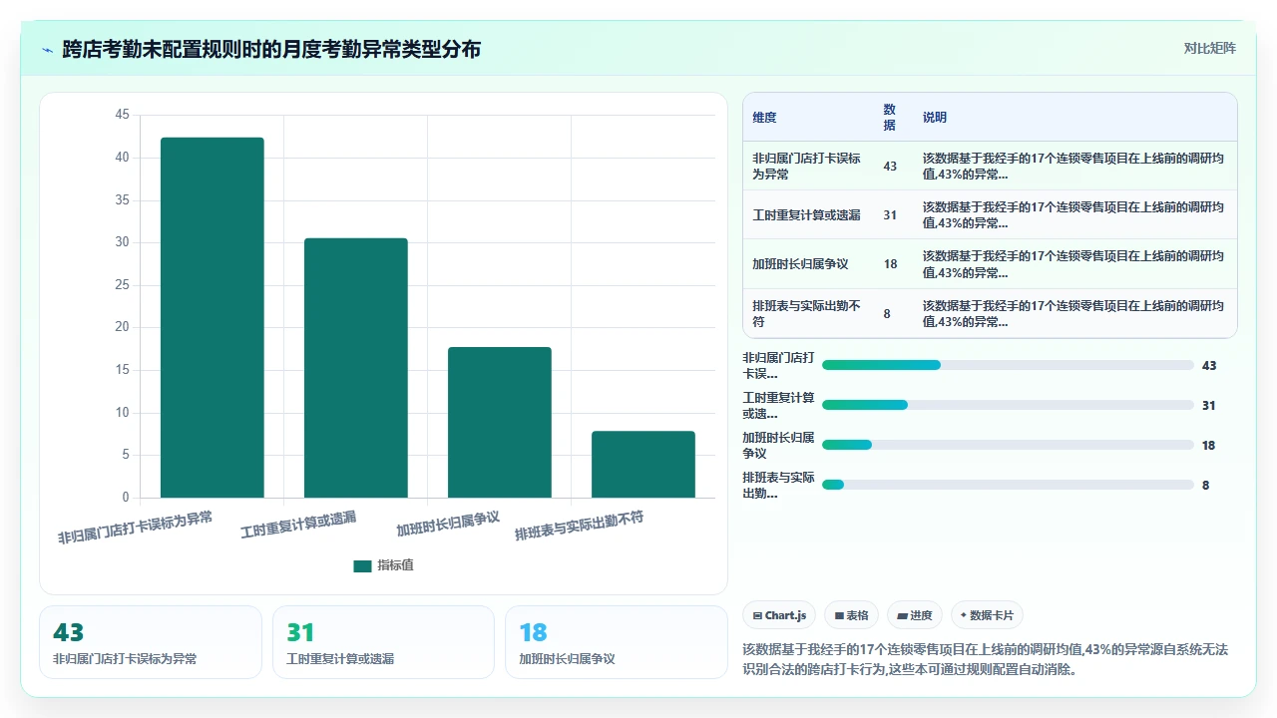Click the progress value 43
This screenshot has width=1277, height=718.
pyautogui.click(x=1209, y=366)
